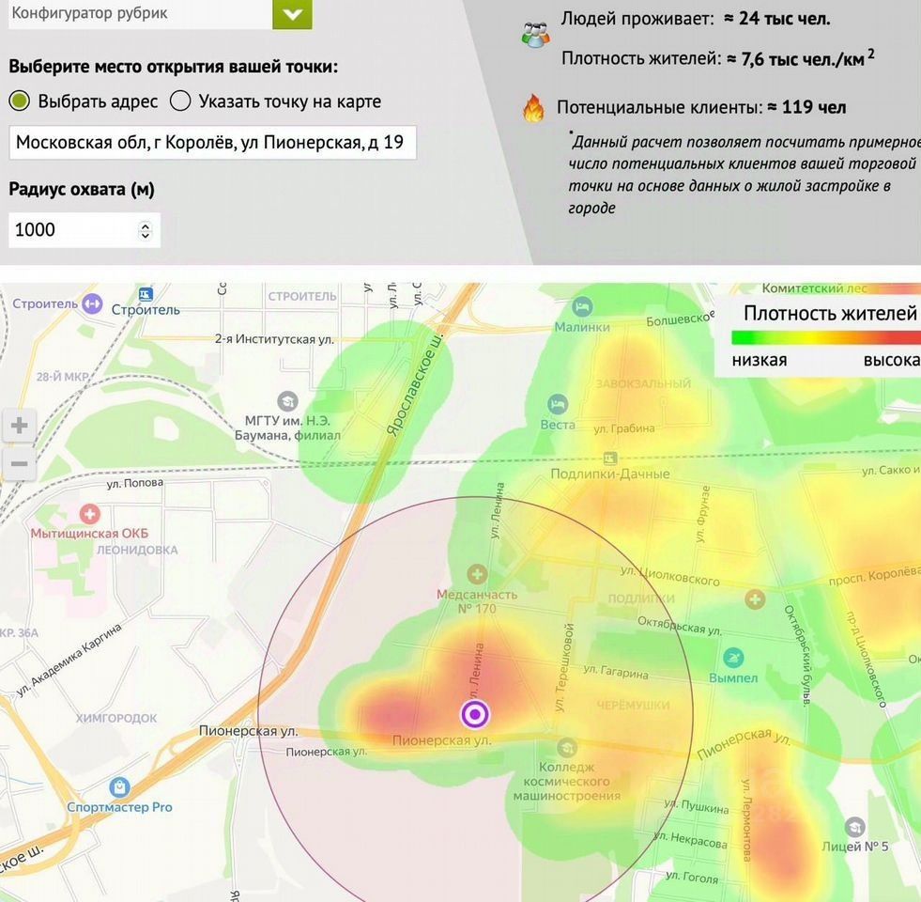Increase the radius with stepper arrows
This screenshot has width=921, height=902.
(x=146, y=225)
